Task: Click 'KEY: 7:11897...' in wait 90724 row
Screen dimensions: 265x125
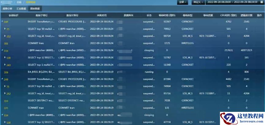Action: [x=208, y=36]
